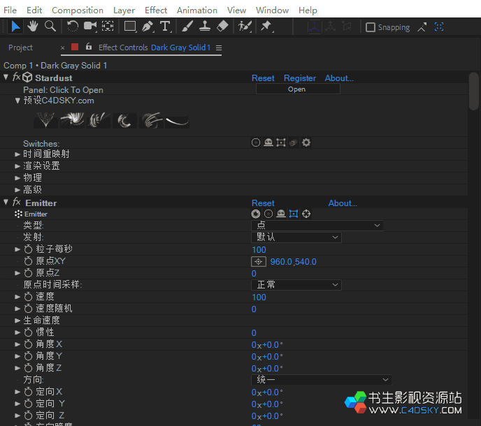Open the 原点时间采样 dropdown showing 正常
Viewport: 481px width, 426px height.
pyautogui.click(x=296, y=285)
